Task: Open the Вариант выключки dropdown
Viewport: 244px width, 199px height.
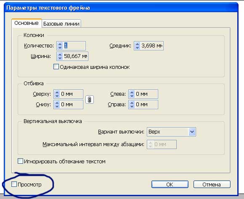Action: [171, 132]
